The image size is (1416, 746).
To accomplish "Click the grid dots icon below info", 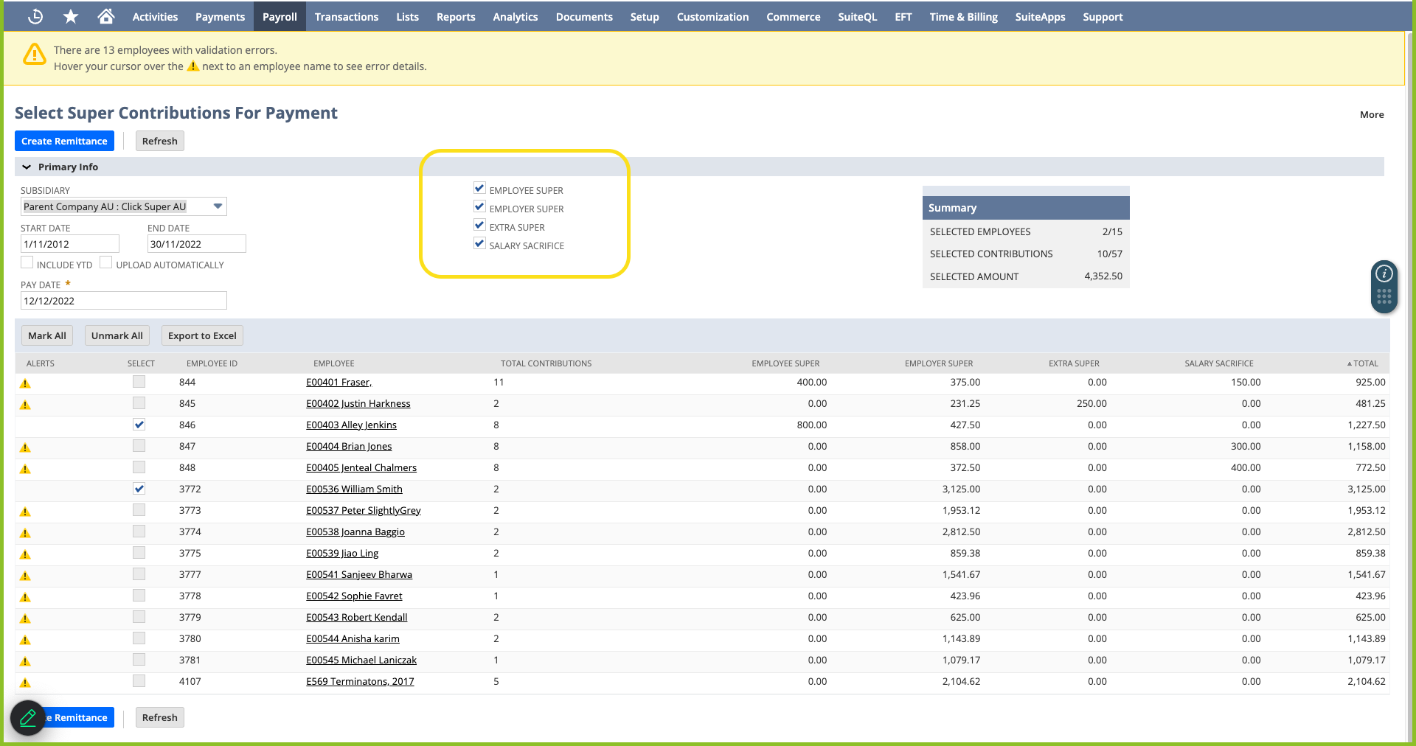I will pyautogui.click(x=1384, y=296).
